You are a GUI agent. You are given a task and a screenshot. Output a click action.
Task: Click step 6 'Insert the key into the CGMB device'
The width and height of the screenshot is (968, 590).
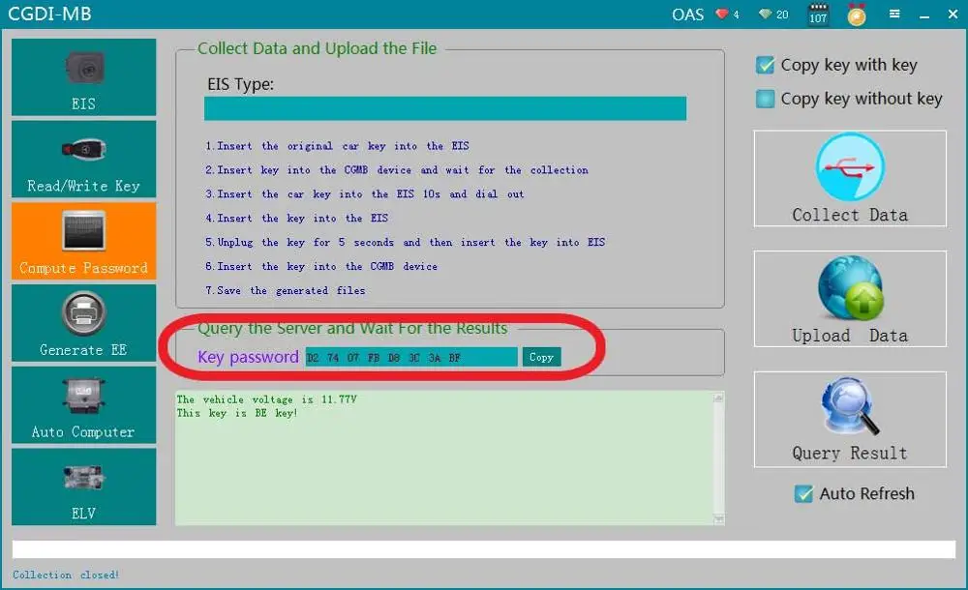point(321,267)
